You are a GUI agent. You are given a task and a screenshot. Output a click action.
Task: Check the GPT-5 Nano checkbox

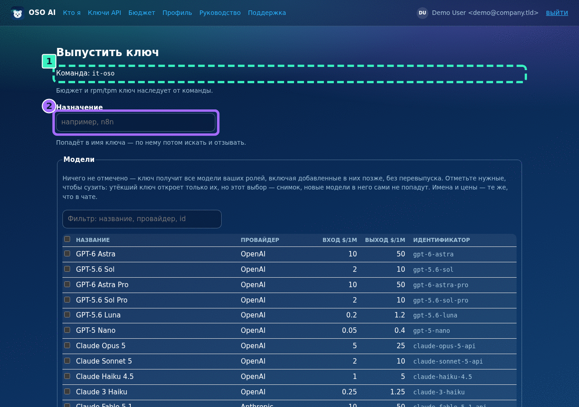(x=67, y=330)
